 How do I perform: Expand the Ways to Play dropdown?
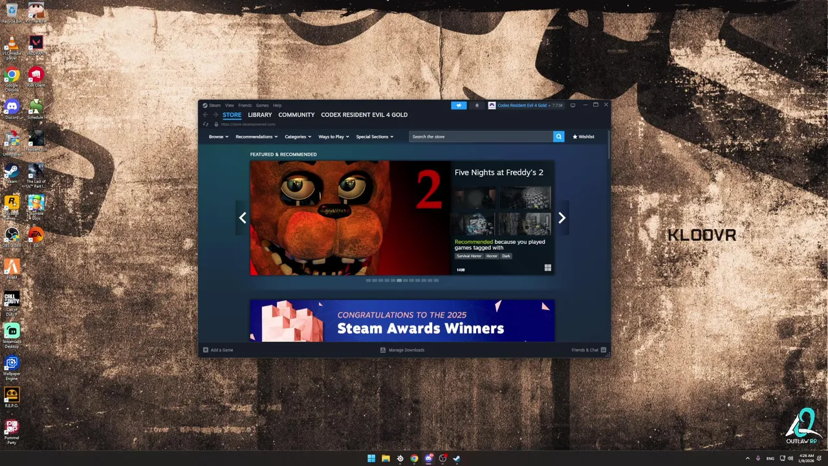333,137
